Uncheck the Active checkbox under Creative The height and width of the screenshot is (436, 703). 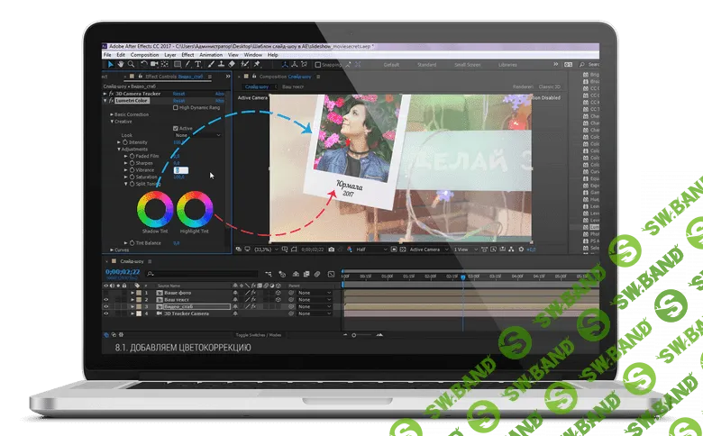[x=176, y=128]
